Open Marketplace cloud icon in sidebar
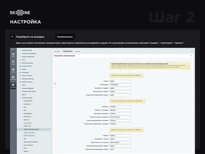 coord(13,78)
